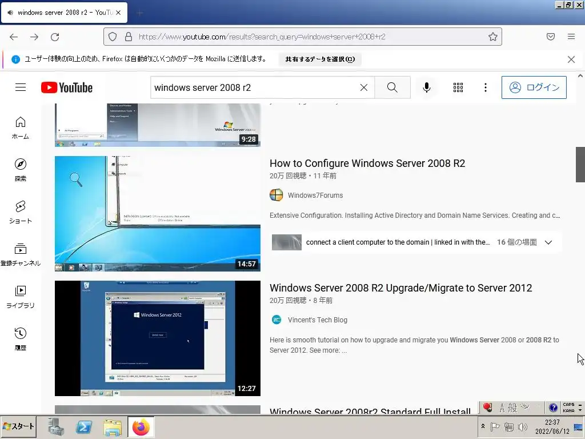The image size is (585, 439).
Task: Launch PowerShell from taskbar
Action: click(x=84, y=426)
